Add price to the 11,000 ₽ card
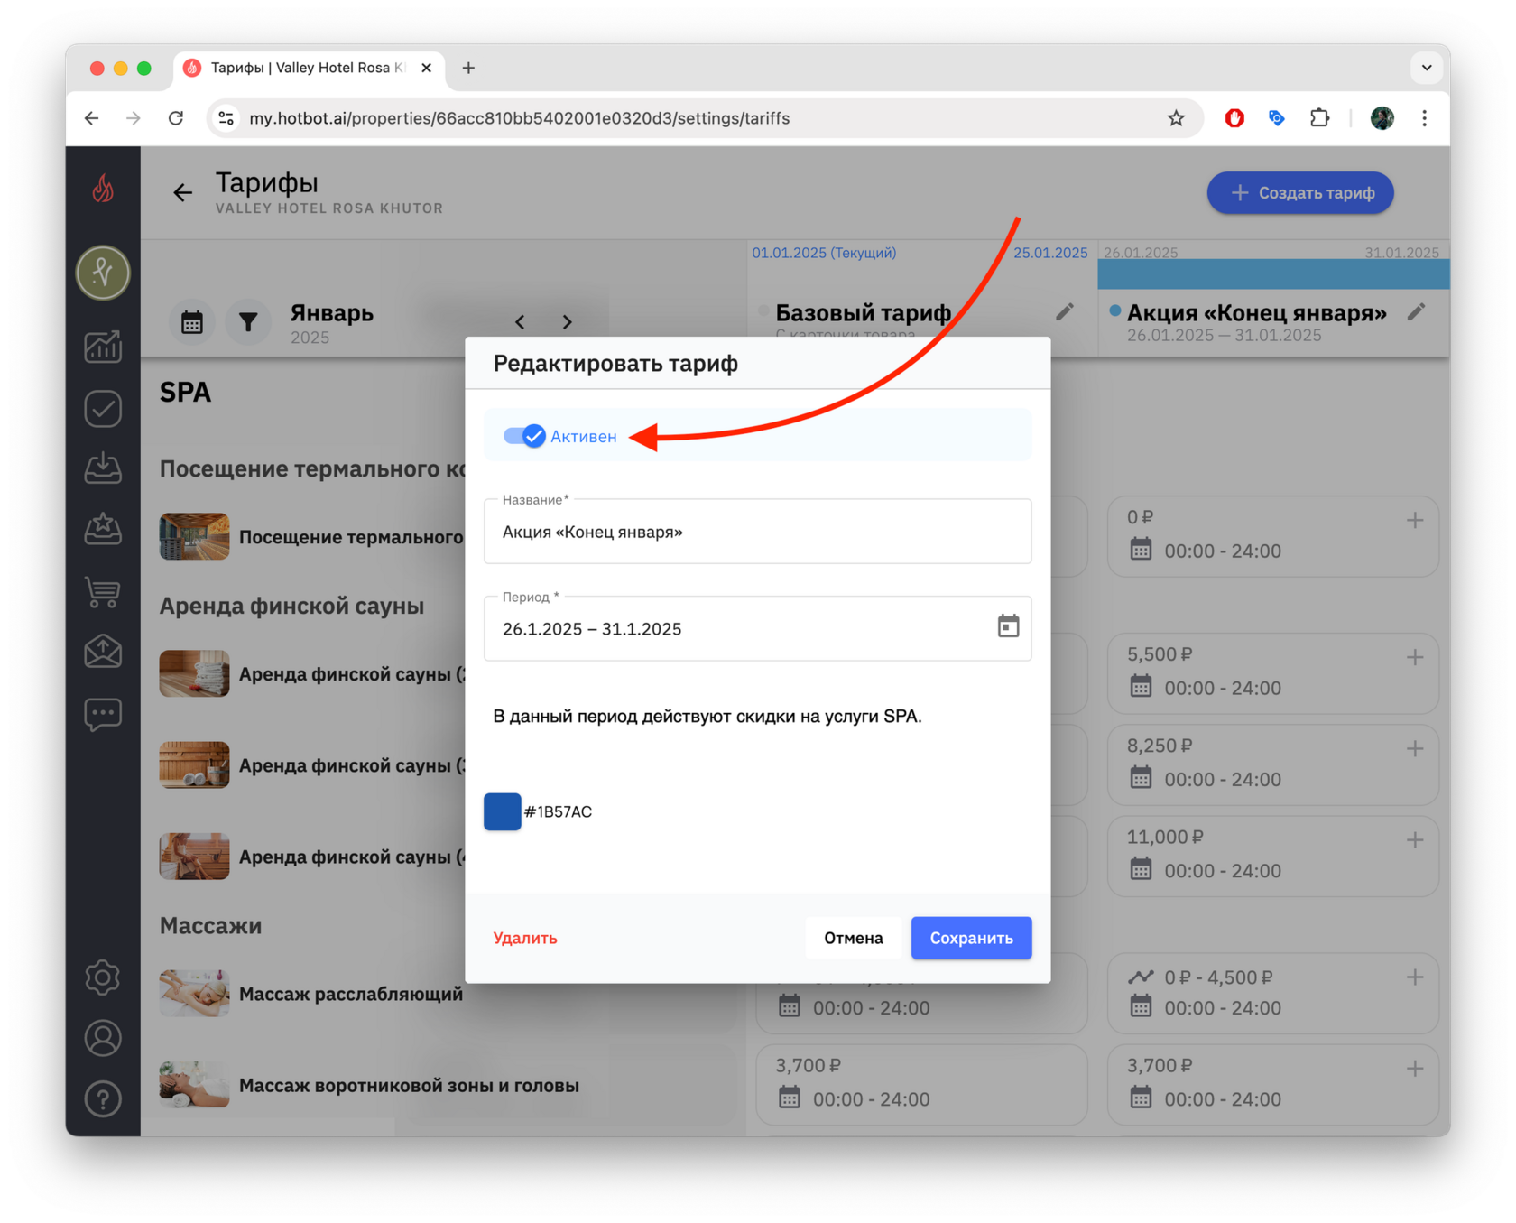 coord(1415,839)
